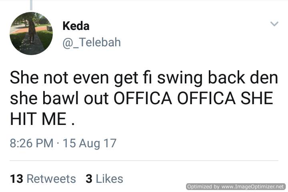The height and width of the screenshot is (192, 288).
Task: Click the first 'OFFICA' word in the tweet
Action: 143,98
